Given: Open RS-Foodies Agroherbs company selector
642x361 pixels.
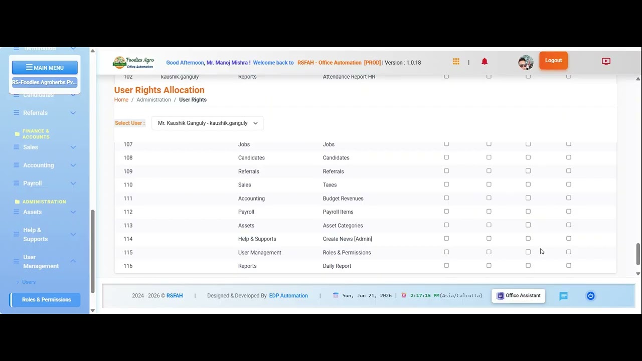Looking at the screenshot, I should point(45,82).
